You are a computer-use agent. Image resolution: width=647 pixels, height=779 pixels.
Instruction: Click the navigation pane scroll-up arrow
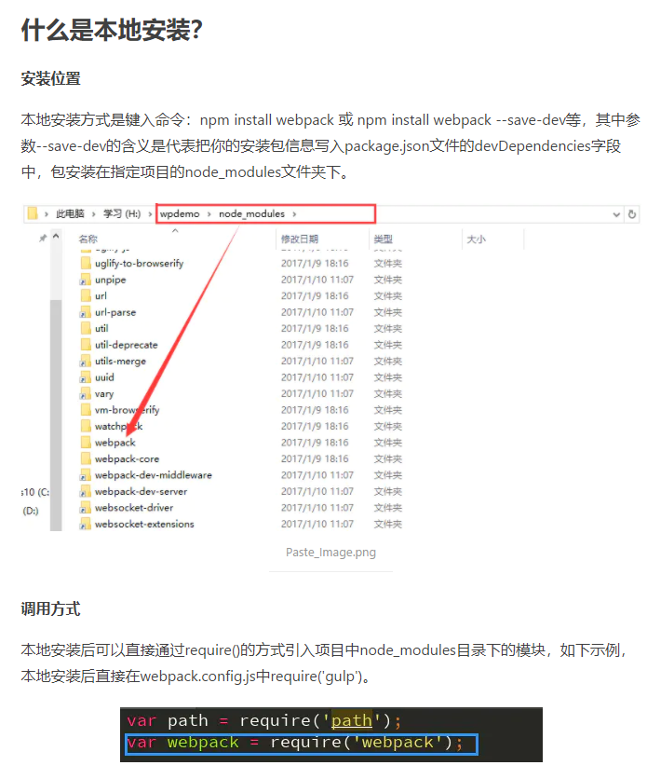click(x=56, y=237)
